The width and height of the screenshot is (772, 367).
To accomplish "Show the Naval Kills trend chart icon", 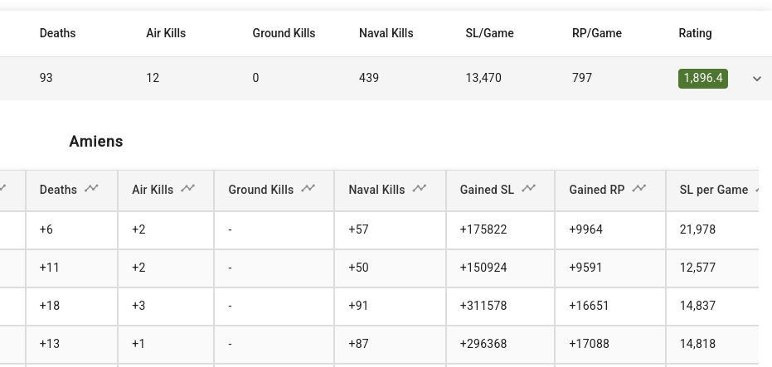I will point(420,189).
